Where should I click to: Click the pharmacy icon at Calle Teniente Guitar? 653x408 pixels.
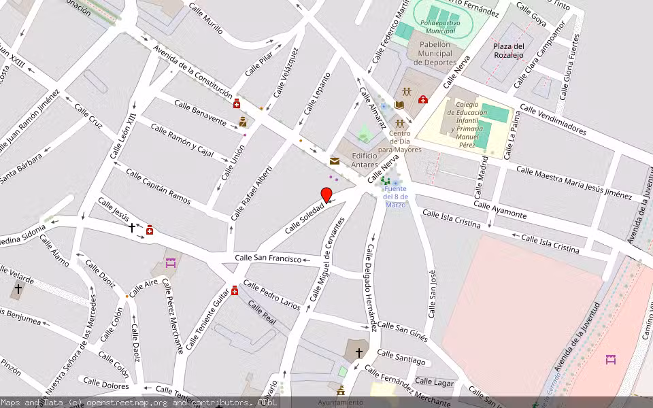(x=235, y=290)
